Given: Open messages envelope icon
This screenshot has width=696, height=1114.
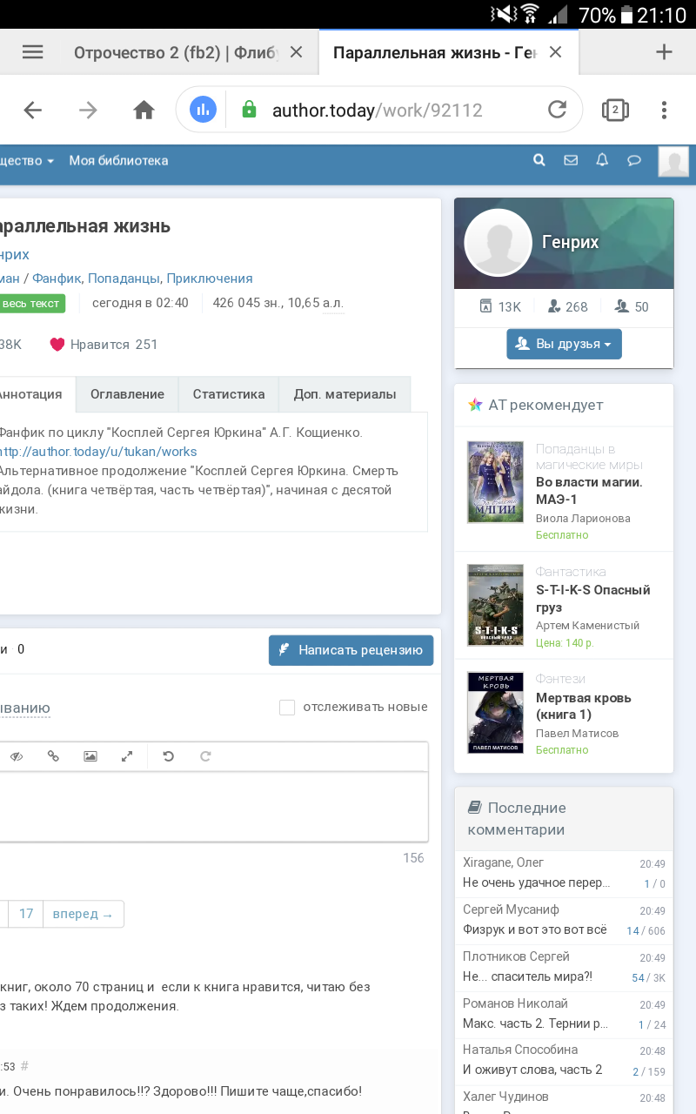Looking at the screenshot, I should [571, 160].
